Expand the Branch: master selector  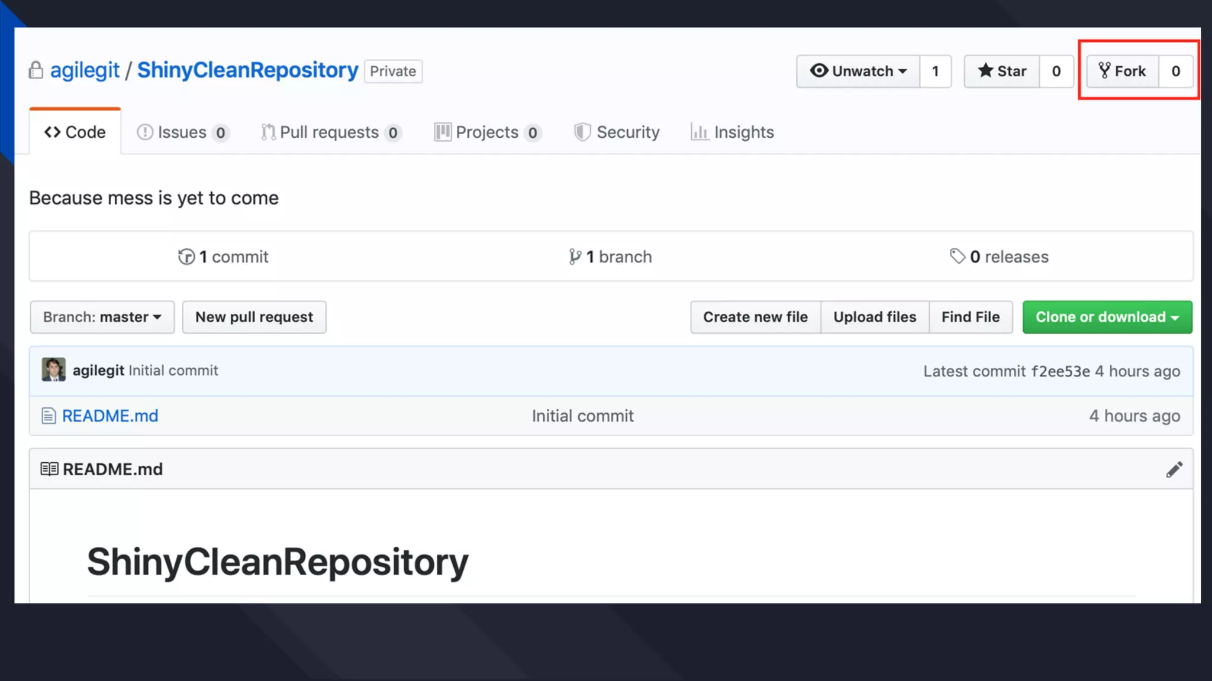102,317
